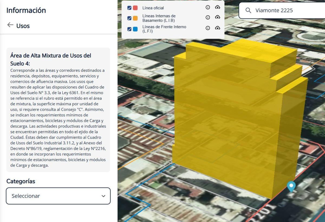Click the orange L.I.B color swatch
This screenshot has width=325, height=222.
135,18
